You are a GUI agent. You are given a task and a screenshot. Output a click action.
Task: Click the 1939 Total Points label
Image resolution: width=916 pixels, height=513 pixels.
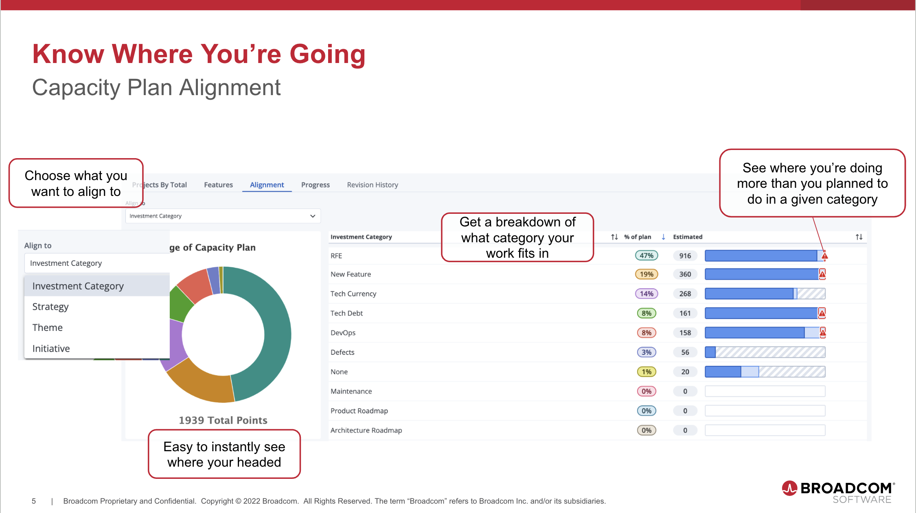point(223,420)
